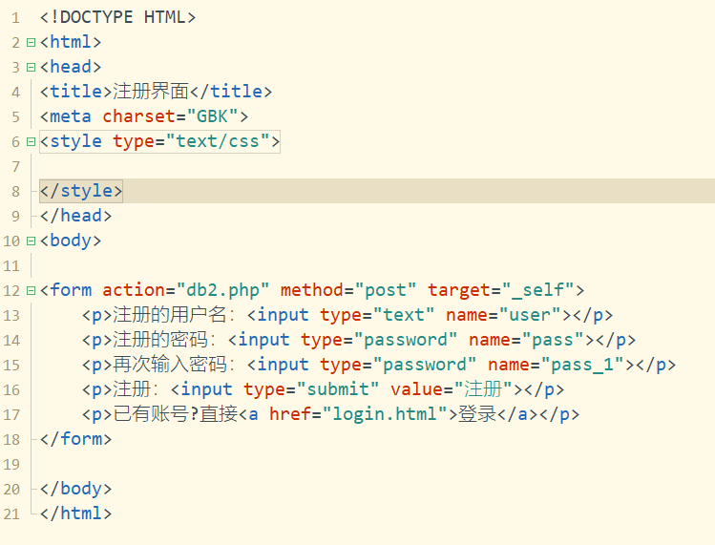Place cursor on empty line 7

click(286, 166)
